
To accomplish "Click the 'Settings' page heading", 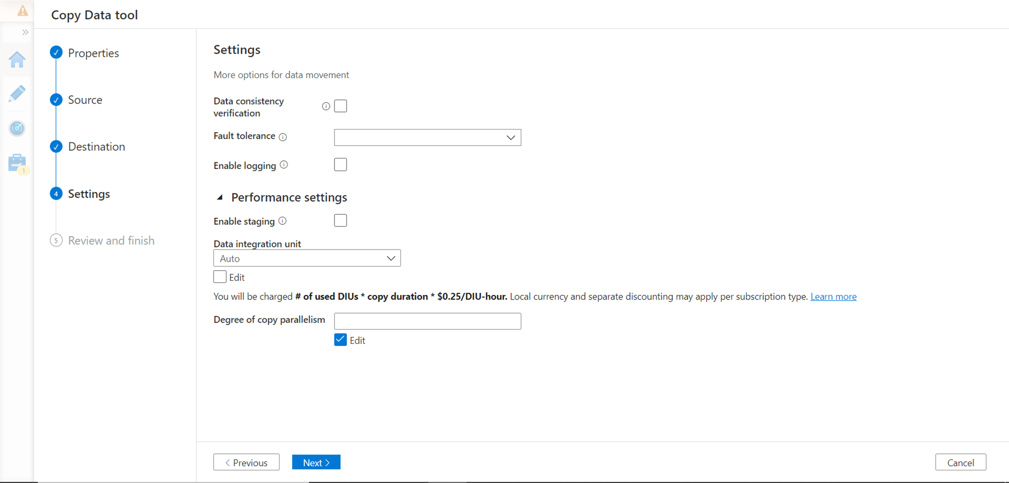I will click(x=237, y=49).
